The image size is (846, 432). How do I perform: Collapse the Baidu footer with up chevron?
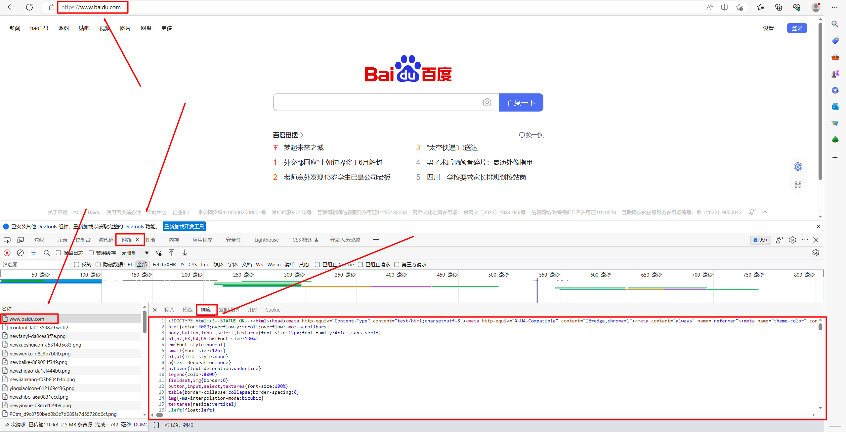[765, 212]
